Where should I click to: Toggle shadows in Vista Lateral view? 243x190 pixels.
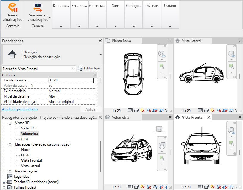[x=219, y=110]
